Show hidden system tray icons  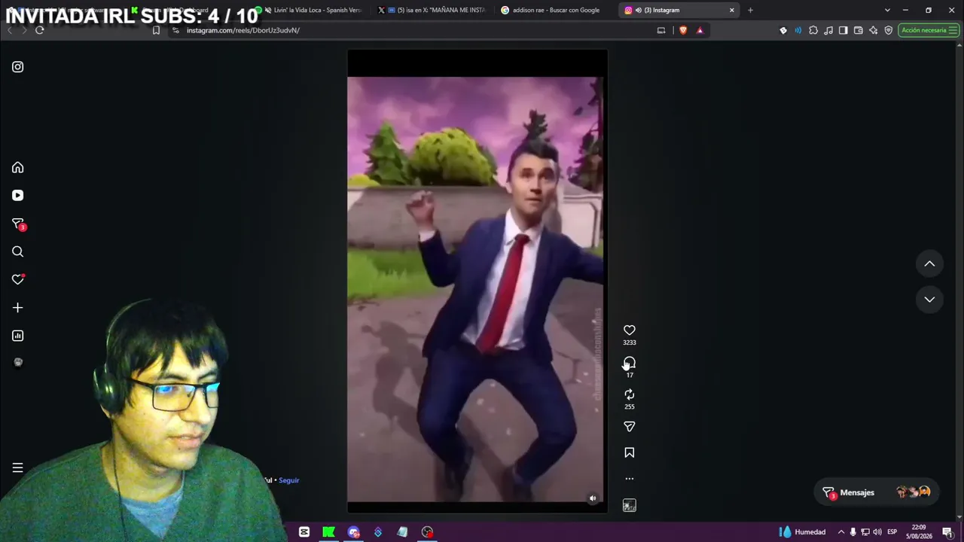click(x=841, y=532)
